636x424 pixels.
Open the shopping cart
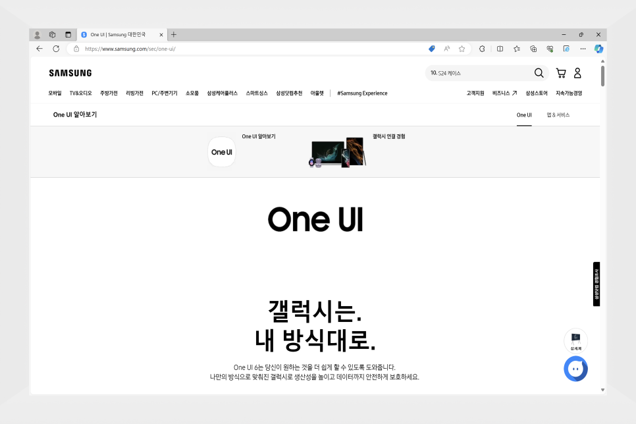(561, 73)
